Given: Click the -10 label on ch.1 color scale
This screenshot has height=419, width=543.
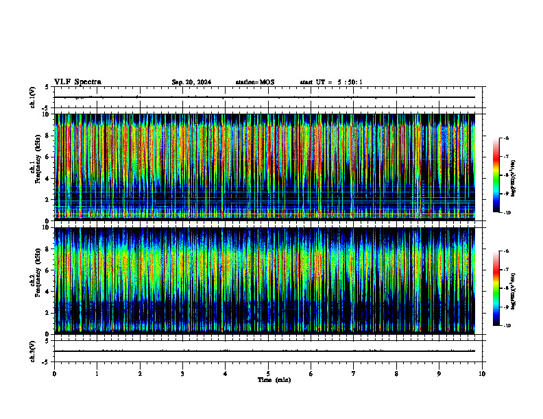Looking at the screenshot, I should click(507, 213).
